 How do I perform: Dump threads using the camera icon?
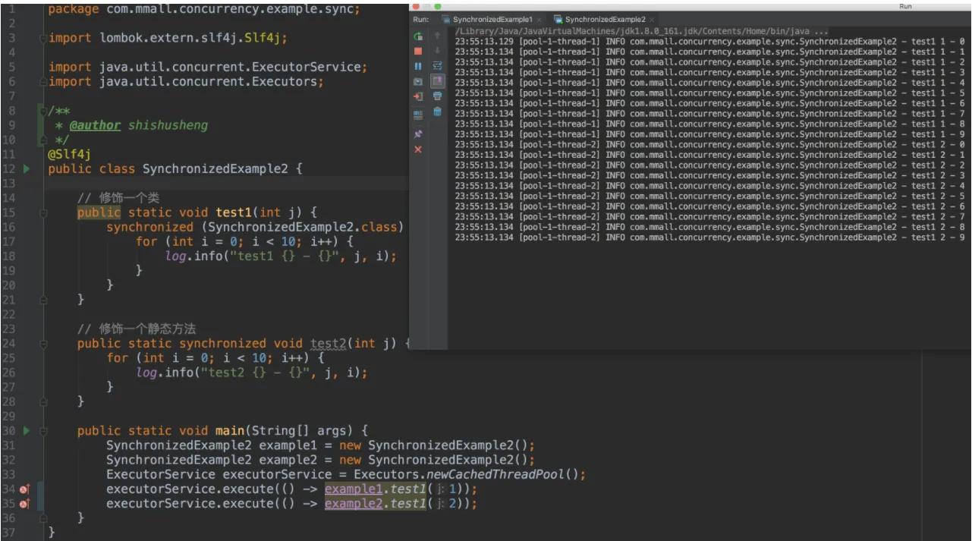(x=418, y=81)
